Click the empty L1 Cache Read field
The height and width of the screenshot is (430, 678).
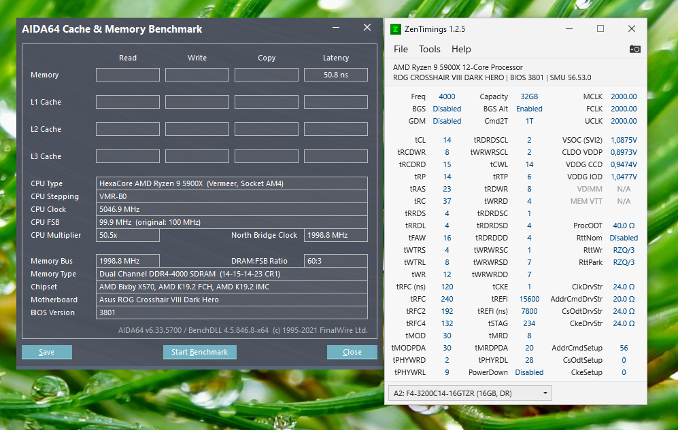click(x=128, y=102)
